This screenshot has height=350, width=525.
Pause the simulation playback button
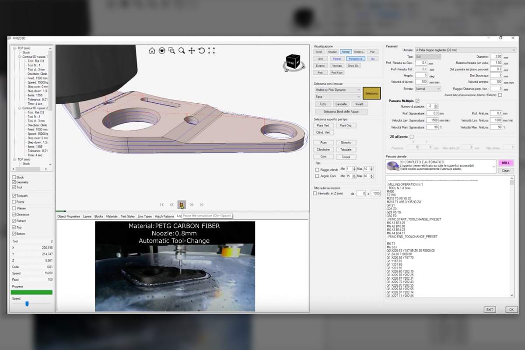(182, 204)
